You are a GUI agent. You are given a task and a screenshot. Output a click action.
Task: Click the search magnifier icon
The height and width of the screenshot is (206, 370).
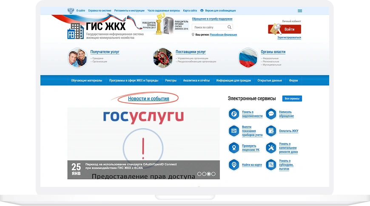pyautogui.click(x=229, y=27)
